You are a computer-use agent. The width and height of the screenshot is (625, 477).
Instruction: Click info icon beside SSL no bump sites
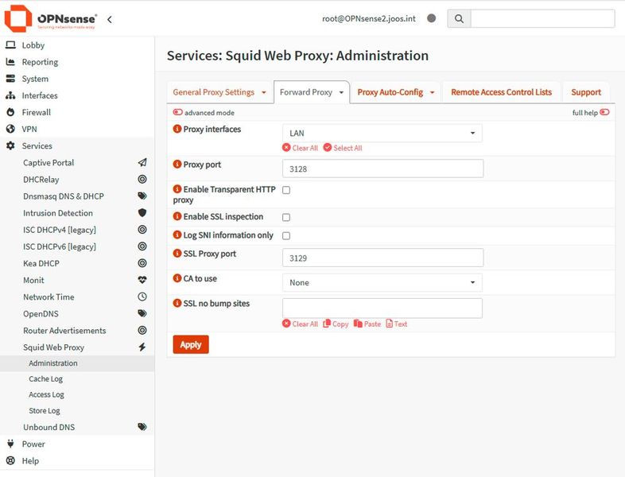(x=177, y=303)
